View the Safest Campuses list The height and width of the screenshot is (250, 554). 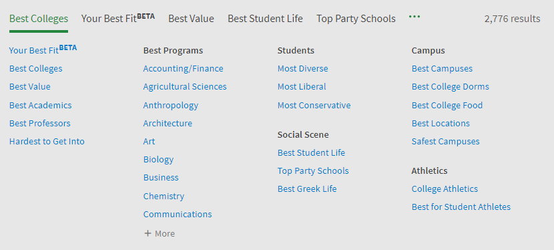coord(445,142)
